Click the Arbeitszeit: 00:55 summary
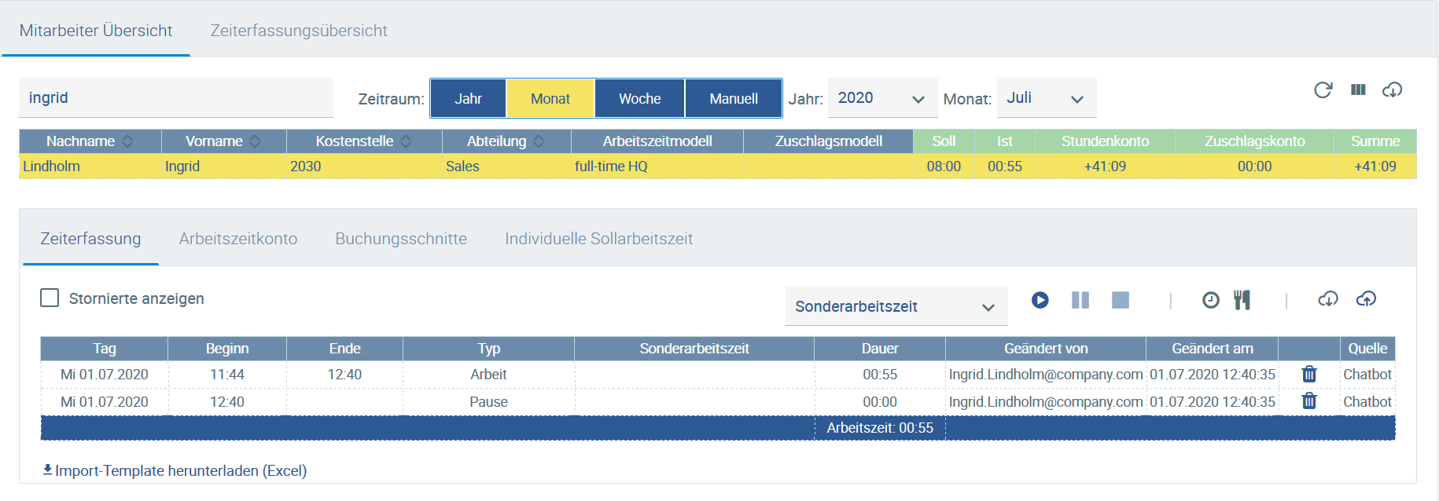 point(880,428)
